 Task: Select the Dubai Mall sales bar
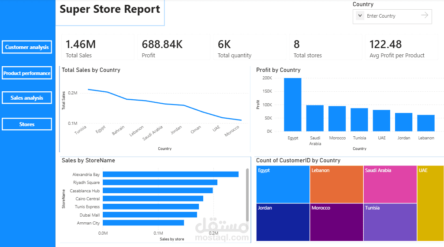pyautogui.click(x=150, y=215)
